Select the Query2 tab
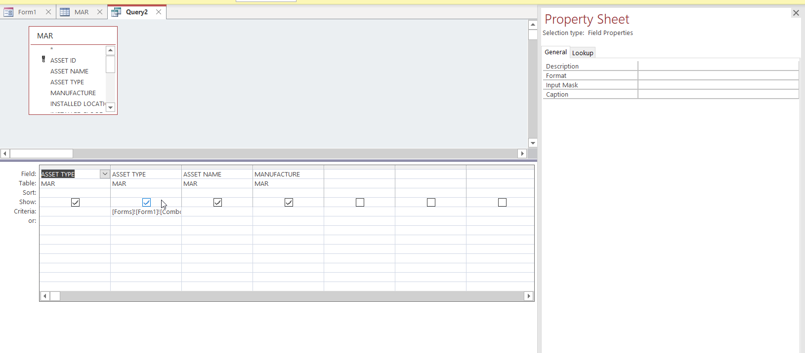The width and height of the screenshot is (805, 353). click(137, 12)
